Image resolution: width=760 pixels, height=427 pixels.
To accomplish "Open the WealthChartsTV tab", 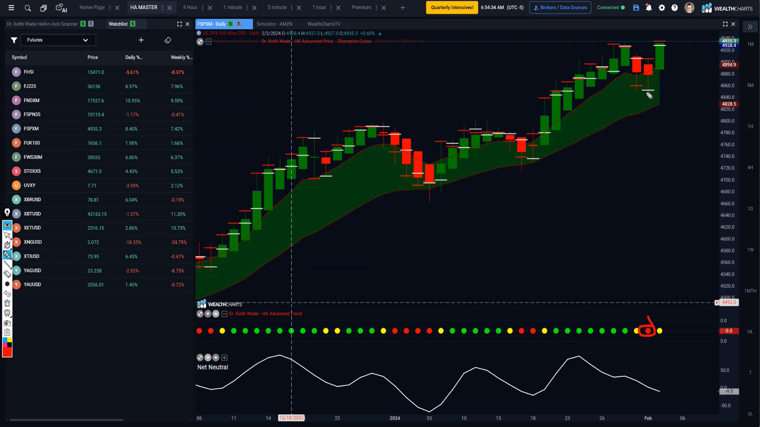I will click(x=324, y=24).
